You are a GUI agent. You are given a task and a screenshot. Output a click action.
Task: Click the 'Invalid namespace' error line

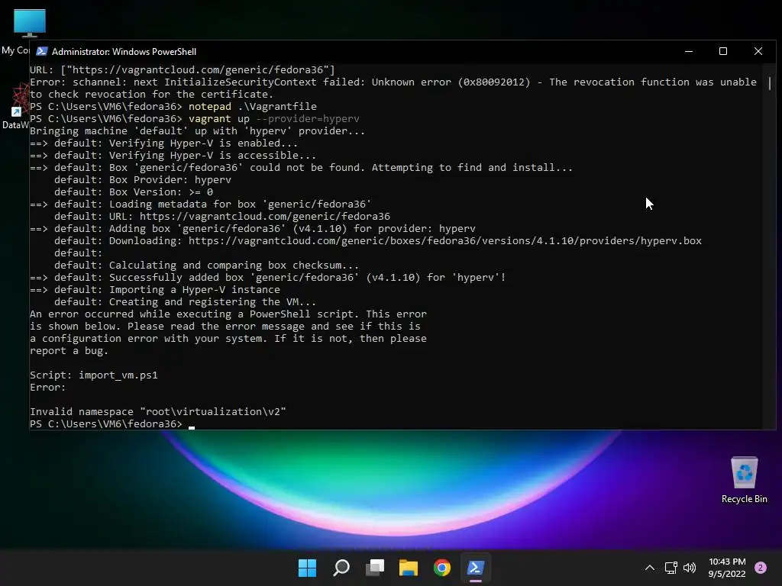[157, 411]
